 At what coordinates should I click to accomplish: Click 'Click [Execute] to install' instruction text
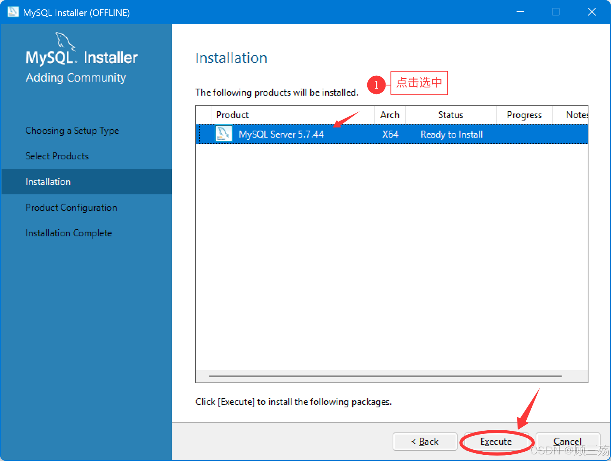293,402
